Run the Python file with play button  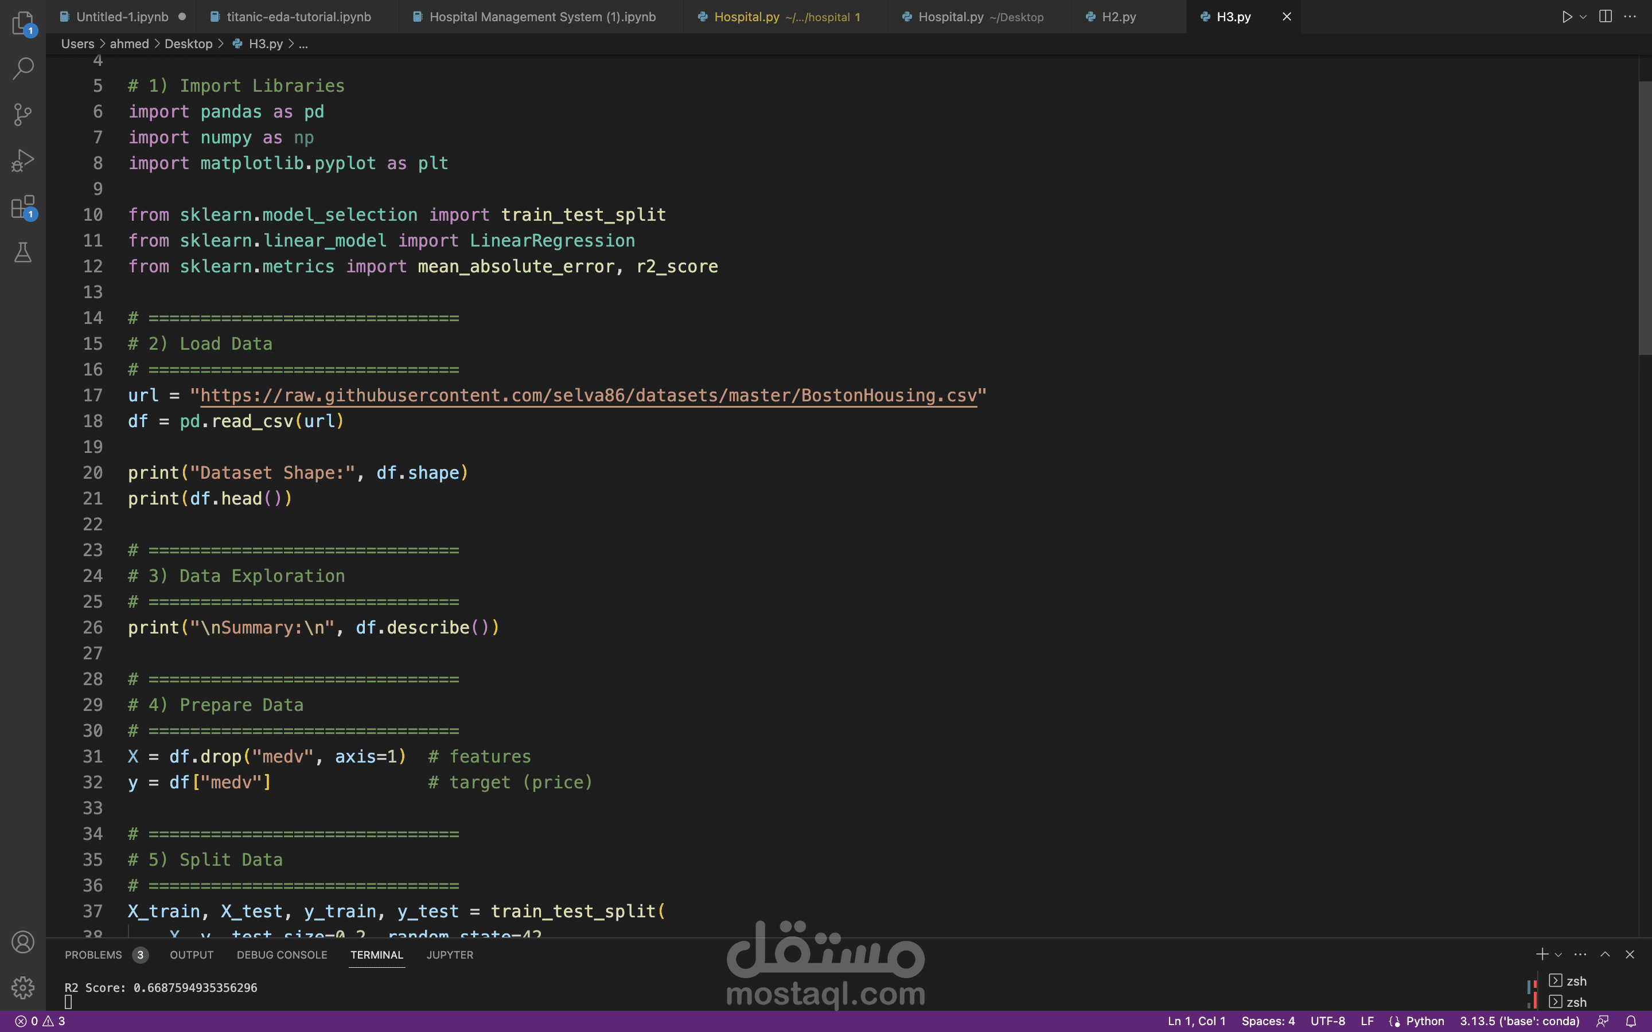coord(1567,17)
